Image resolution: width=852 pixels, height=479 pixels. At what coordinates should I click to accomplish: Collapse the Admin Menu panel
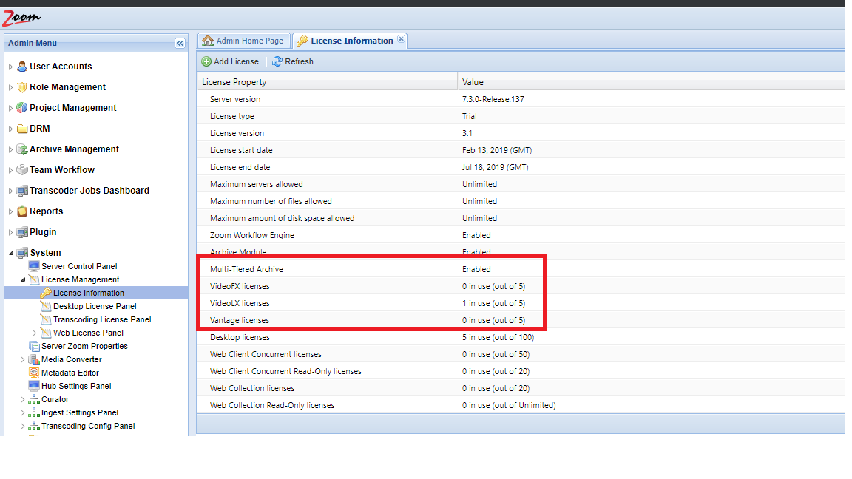[x=180, y=43]
